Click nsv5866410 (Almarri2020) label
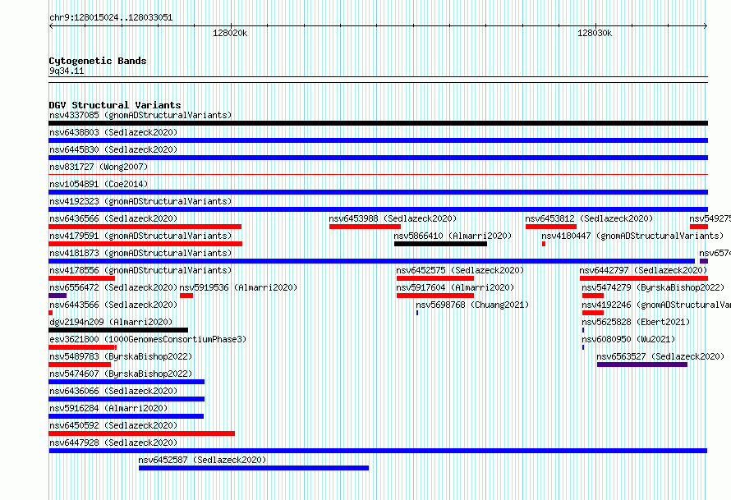Image resolution: width=731 pixels, height=500 pixels. (x=453, y=236)
